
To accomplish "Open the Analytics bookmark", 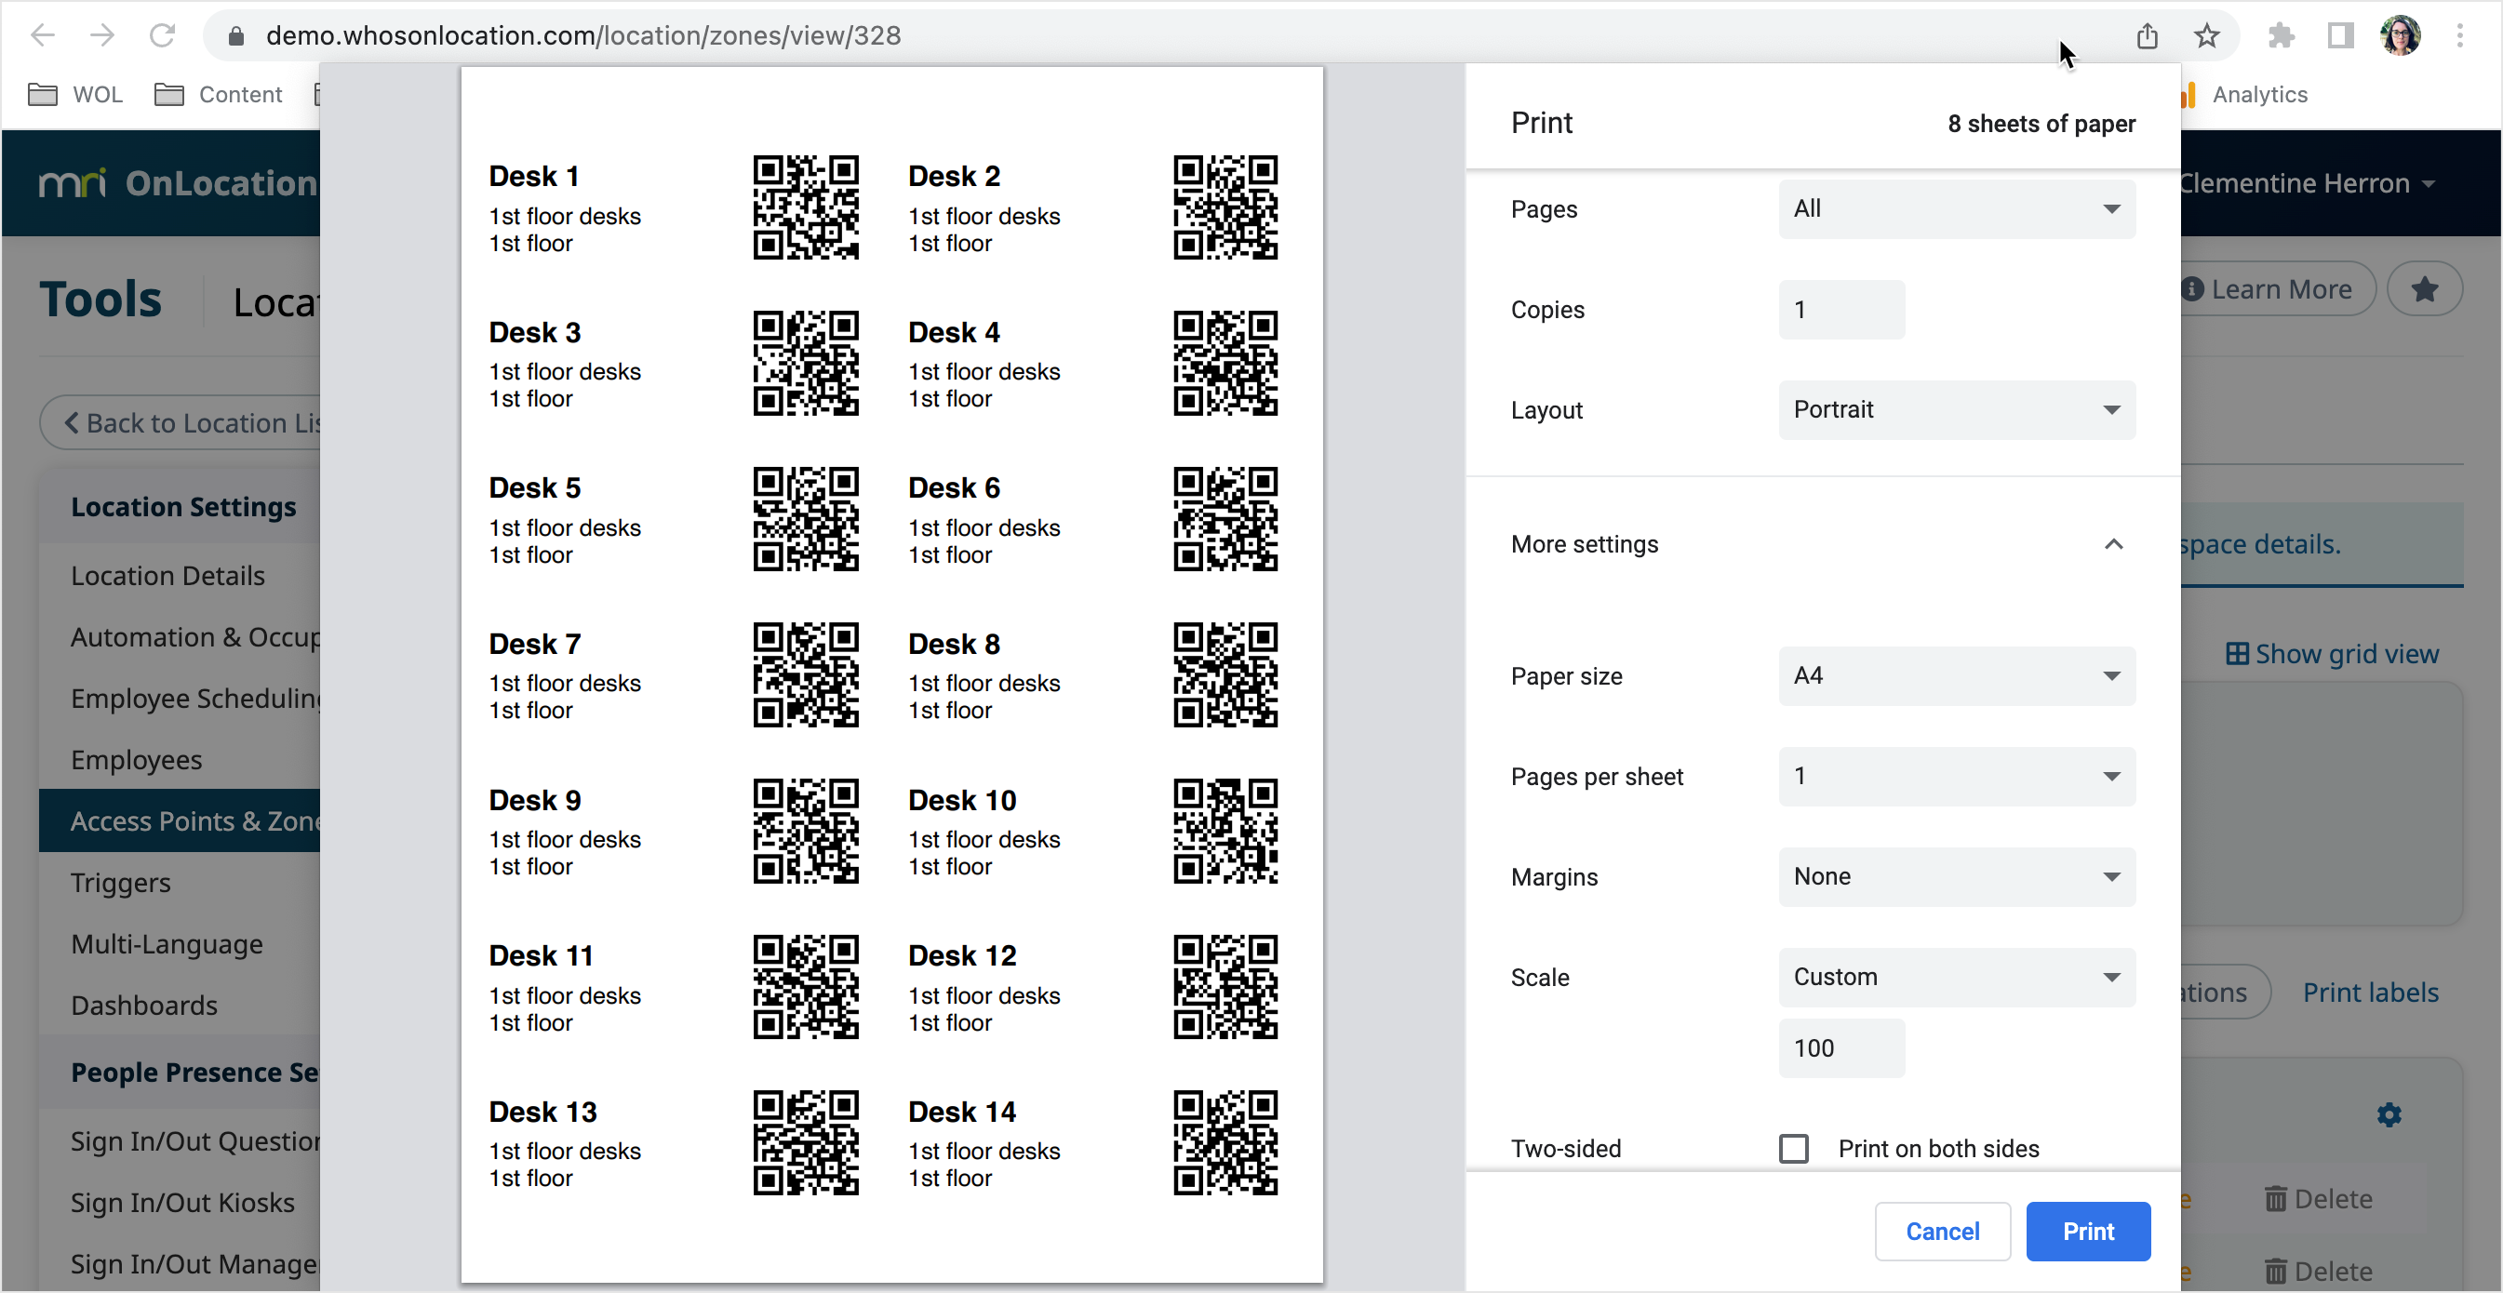I will [x=2245, y=94].
